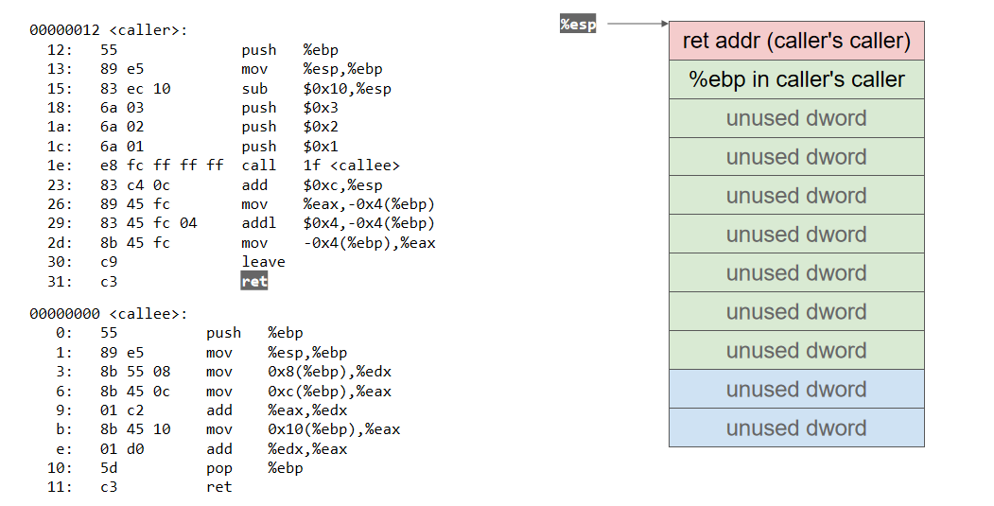Image resolution: width=994 pixels, height=506 pixels.
Task: Click the '00000012 <caller>:' function header
Action: (x=108, y=30)
